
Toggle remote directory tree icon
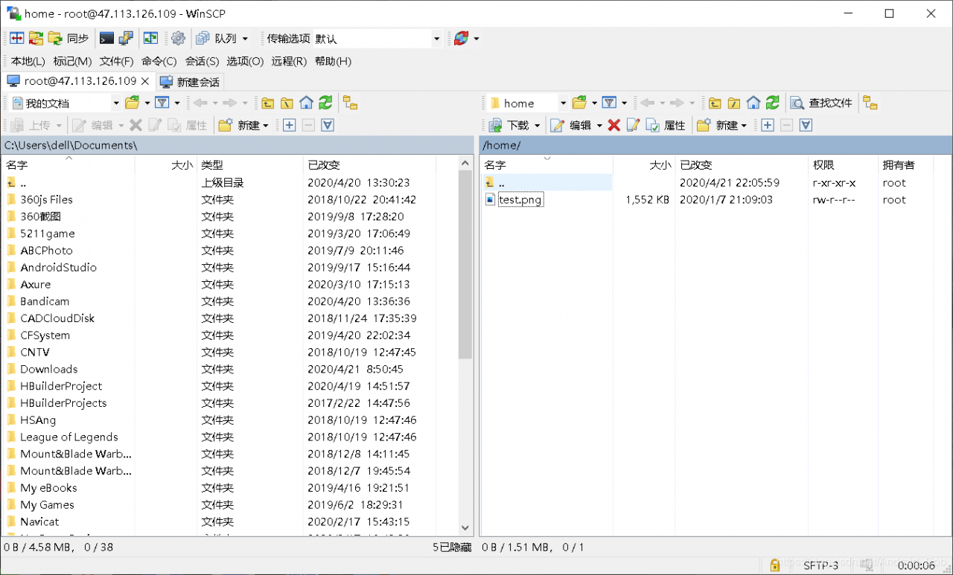[x=871, y=103]
